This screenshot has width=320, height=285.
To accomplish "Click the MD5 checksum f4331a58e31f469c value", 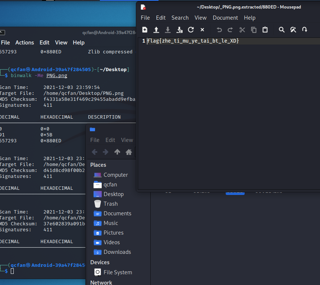I will (x=89, y=99).
